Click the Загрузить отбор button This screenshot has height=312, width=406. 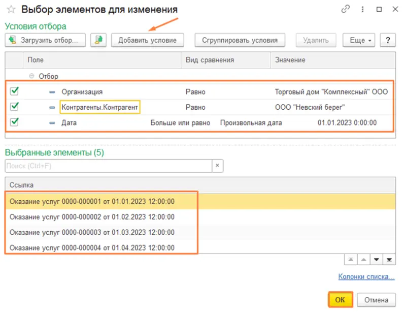(45, 40)
